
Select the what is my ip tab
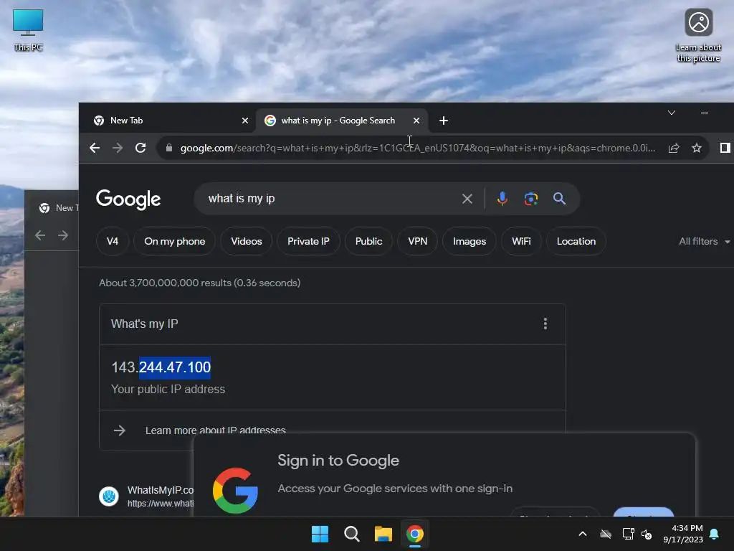(342, 121)
